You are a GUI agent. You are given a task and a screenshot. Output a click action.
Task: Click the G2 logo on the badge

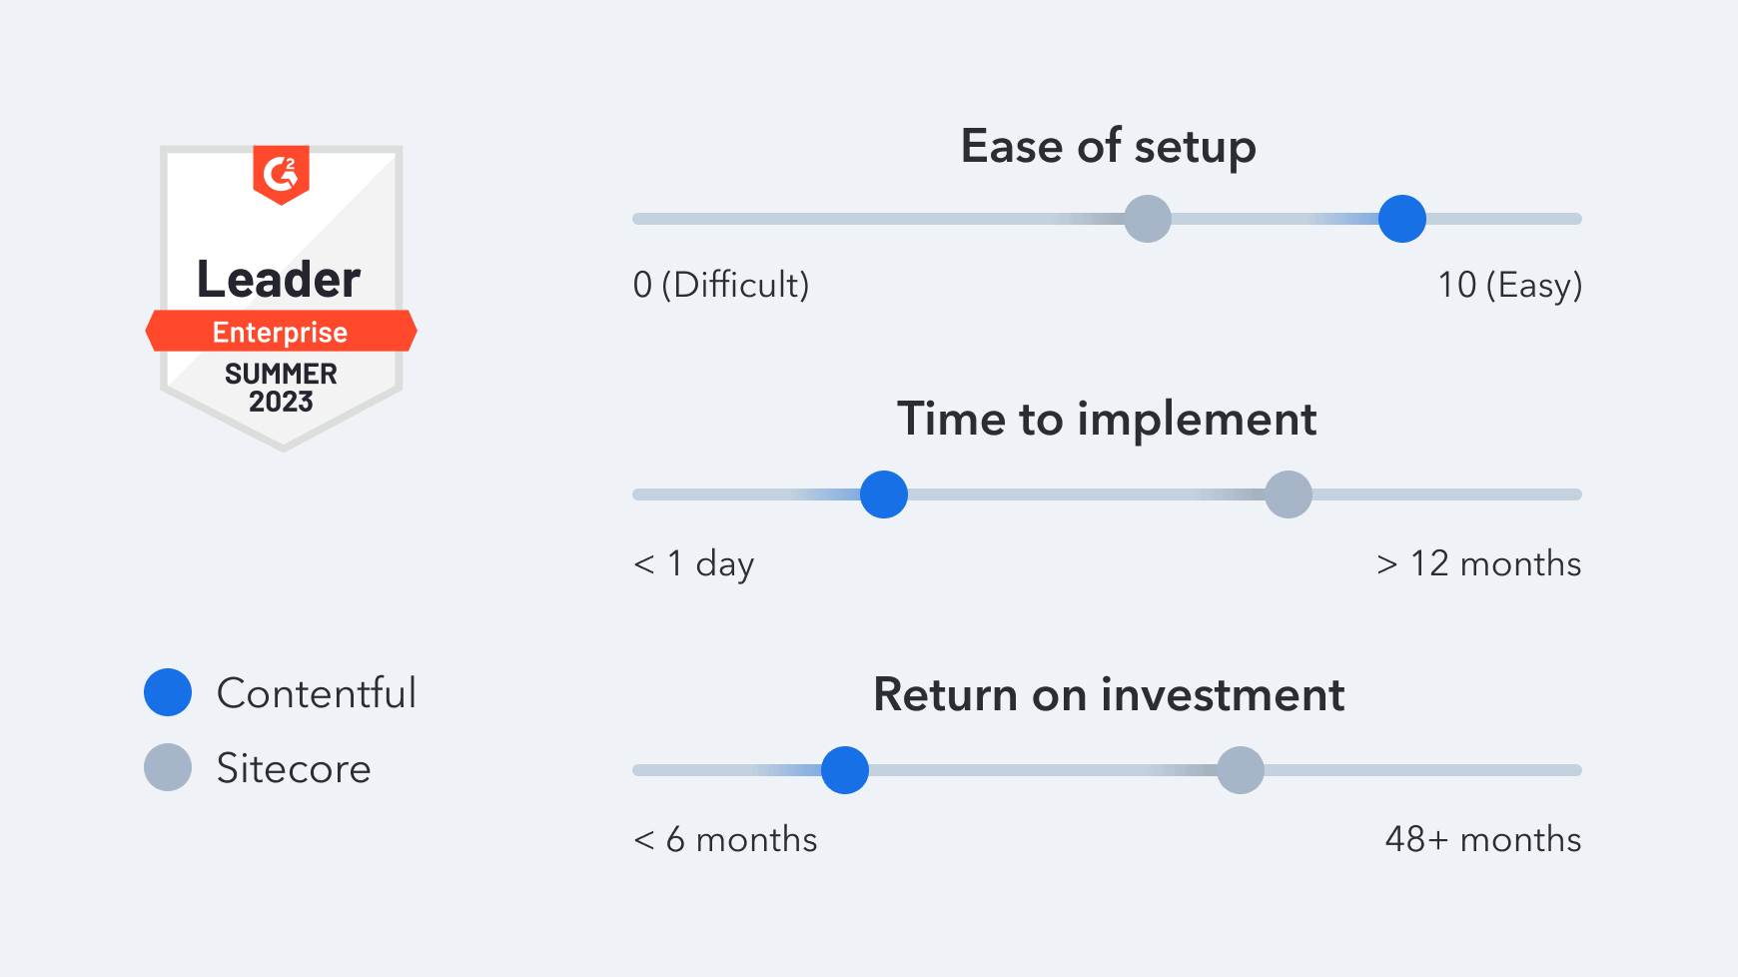(x=281, y=174)
